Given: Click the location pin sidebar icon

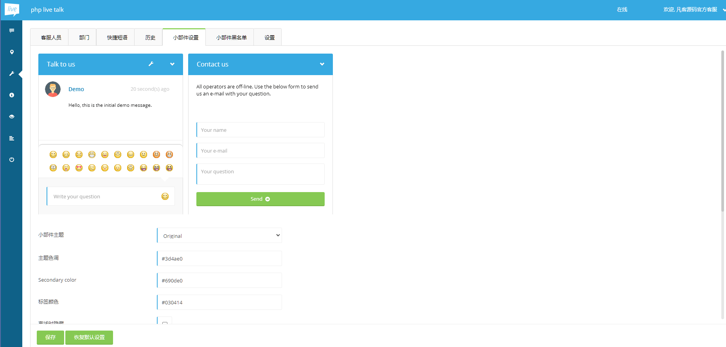Looking at the screenshot, I should pyautogui.click(x=12, y=52).
